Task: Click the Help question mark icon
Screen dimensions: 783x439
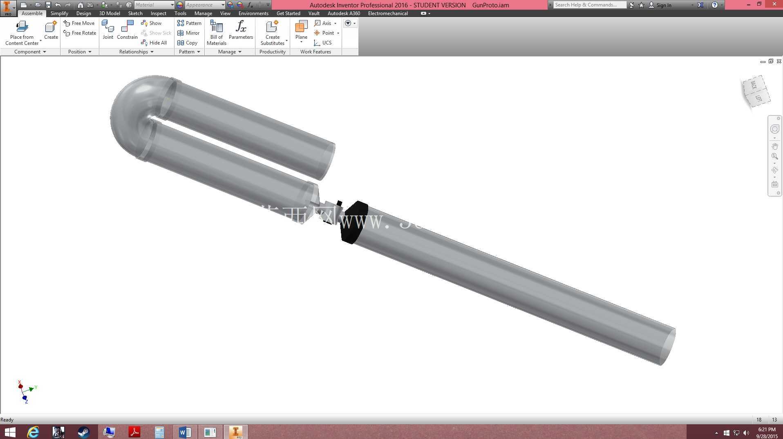Action: pos(714,5)
